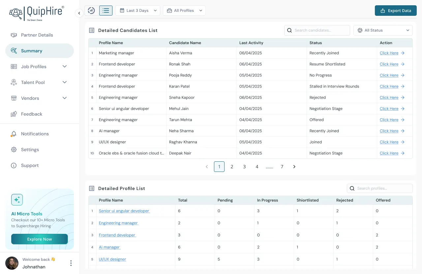Click the search icon in candidates search
This screenshot has width=422, height=274.
click(x=289, y=30)
